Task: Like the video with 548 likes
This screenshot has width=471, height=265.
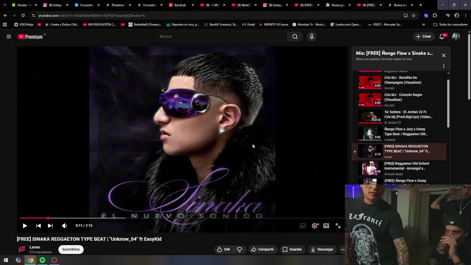Action: coord(223,249)
